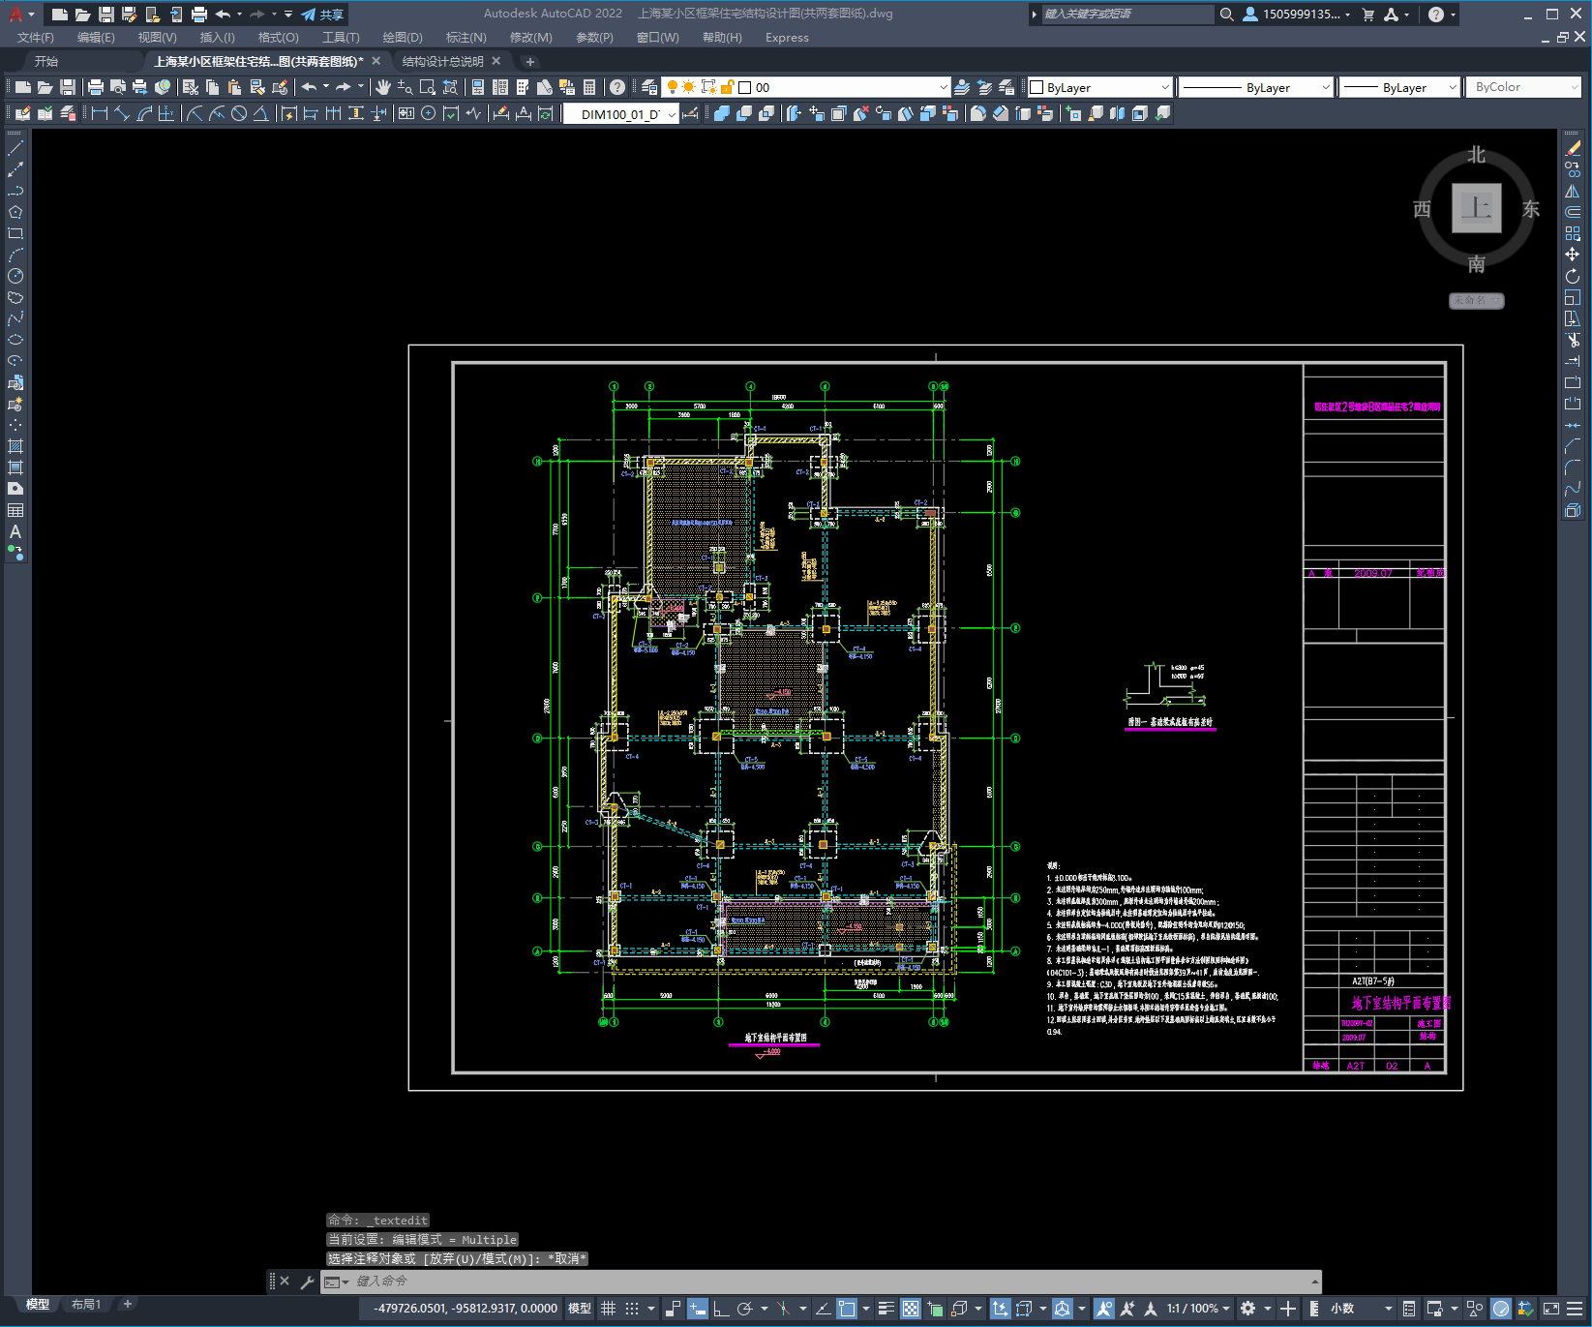Click ViewCube 北 north direction

click(x=1476, y=155)
